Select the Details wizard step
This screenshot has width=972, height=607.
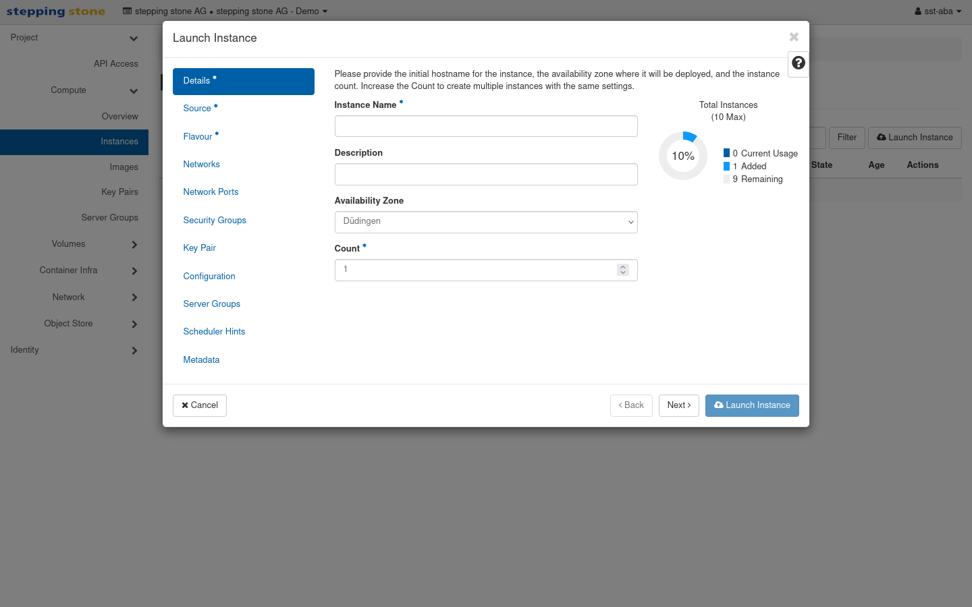244,82
